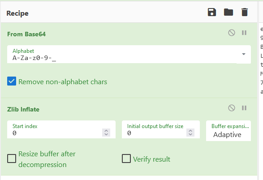Load a recipe via the folder icon
This screenshot has width=263, height=180.
[x=229, y=12]
